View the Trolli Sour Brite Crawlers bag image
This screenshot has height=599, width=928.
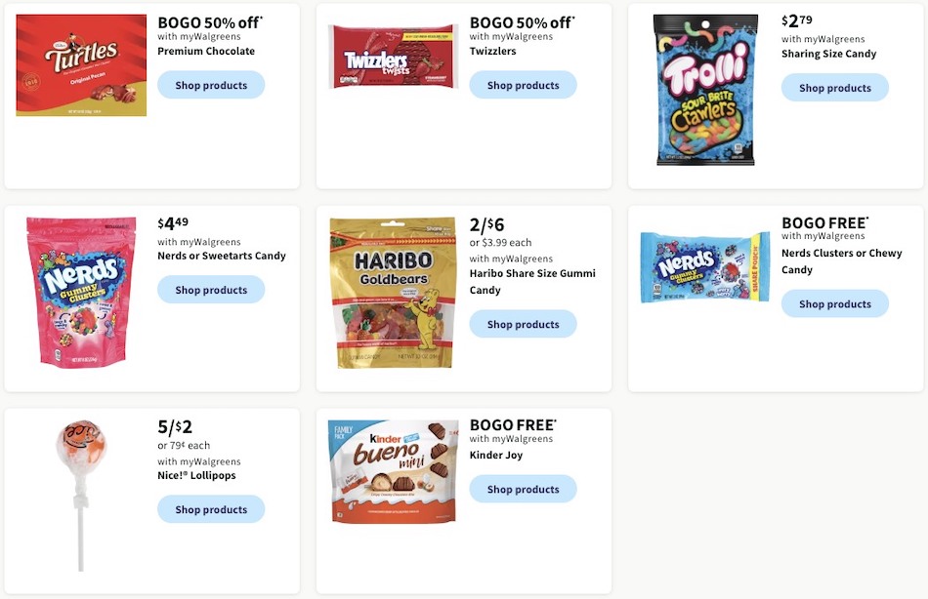click(705, 89)
